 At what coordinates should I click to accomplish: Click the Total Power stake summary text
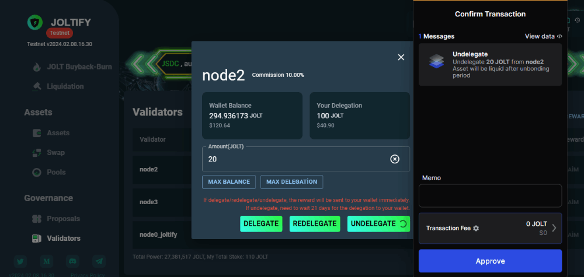(200, 257)
